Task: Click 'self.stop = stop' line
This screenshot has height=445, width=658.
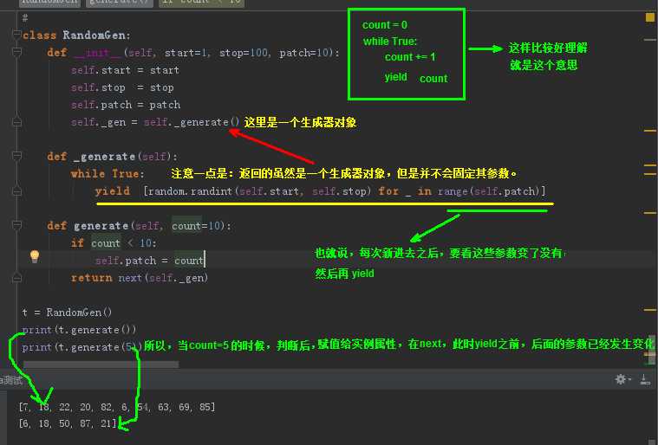Action: (122, 87)
